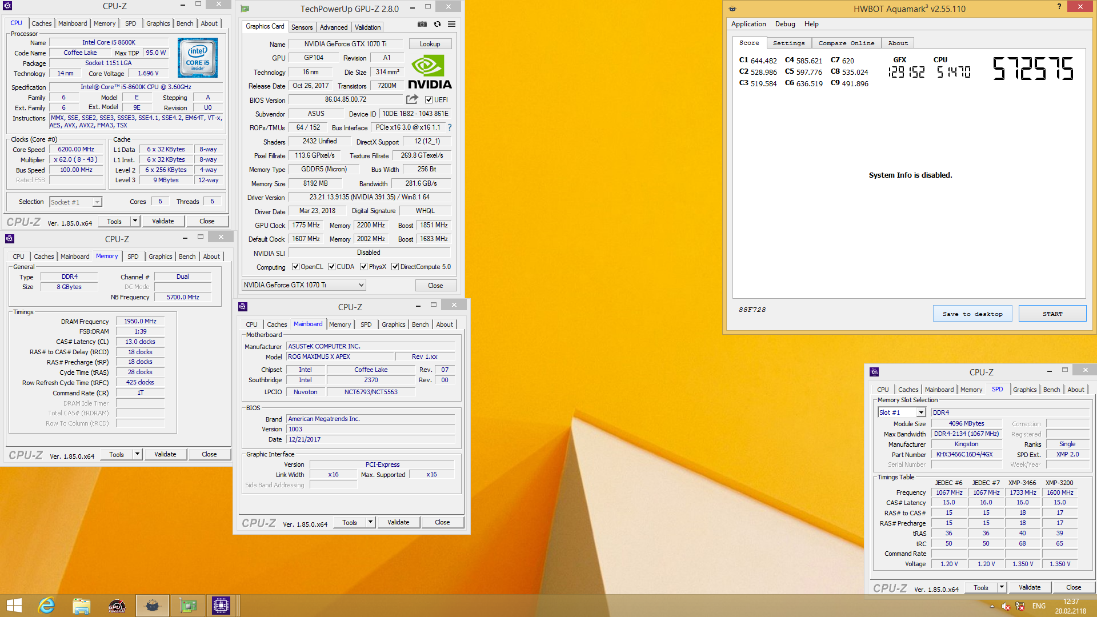Screen dimensions: 1097x617
Task: Open Settings tab in Aquamark
Action: coord(788,43)
